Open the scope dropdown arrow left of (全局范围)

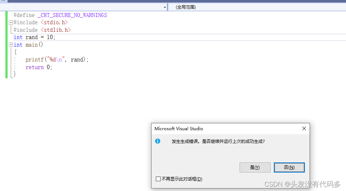click(x=165, y=7)
